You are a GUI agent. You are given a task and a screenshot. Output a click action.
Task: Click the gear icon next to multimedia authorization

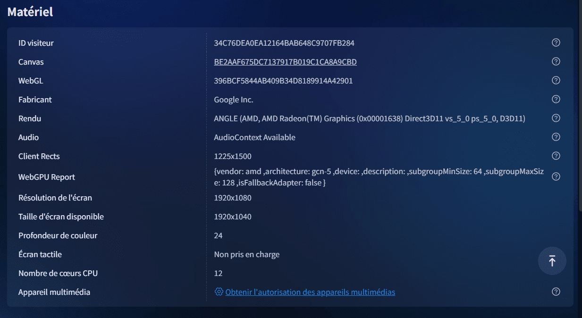pos(219,292)
